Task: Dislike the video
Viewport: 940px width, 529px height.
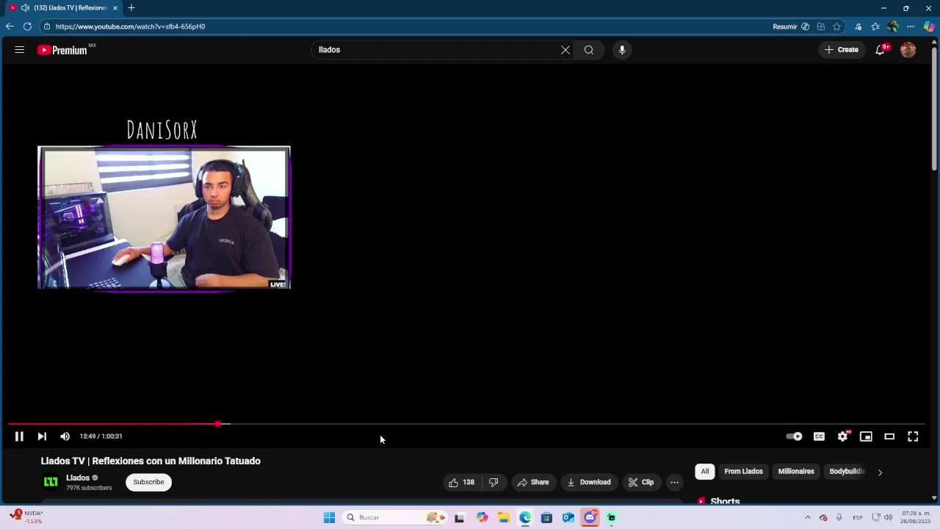Action: point(493,483)
